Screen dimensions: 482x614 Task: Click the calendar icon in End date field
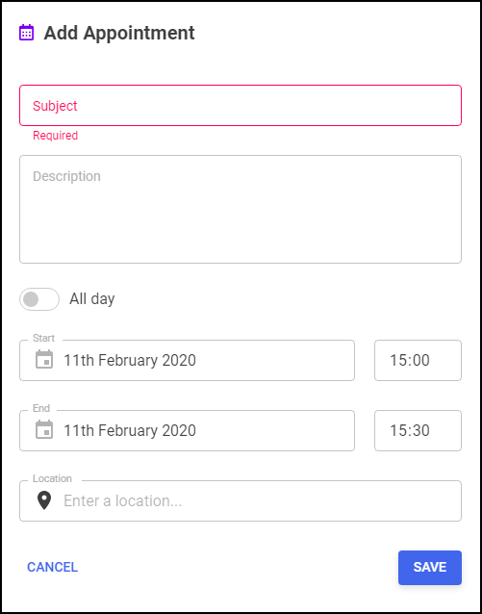(44, 430)
